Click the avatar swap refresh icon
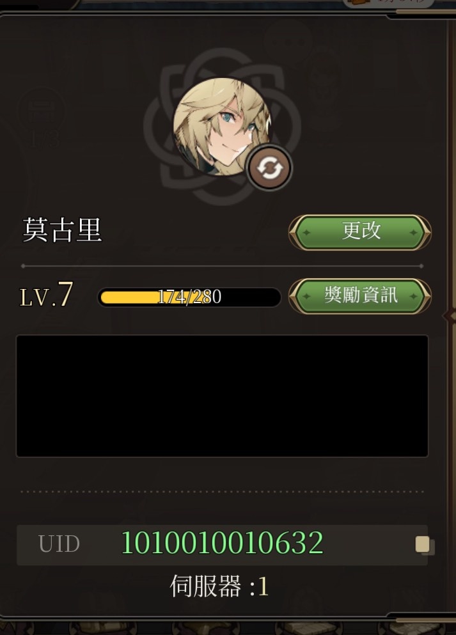 pyautogui.click(x=269, y=168)
